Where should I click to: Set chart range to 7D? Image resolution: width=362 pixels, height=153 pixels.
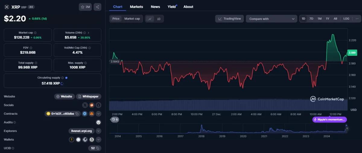[x=311, y=19]
